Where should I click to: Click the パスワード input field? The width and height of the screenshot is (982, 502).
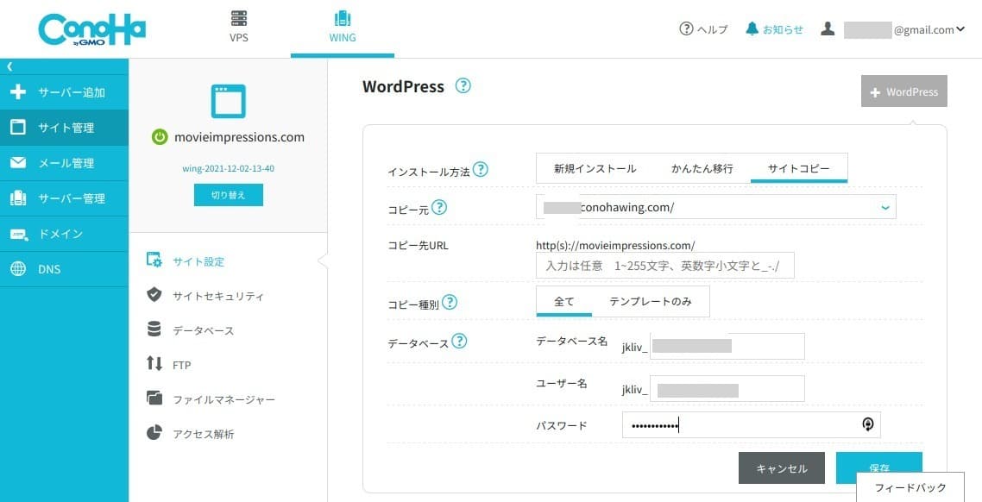pos(751,425)
